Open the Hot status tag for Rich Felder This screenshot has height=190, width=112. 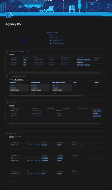[25, 62]
